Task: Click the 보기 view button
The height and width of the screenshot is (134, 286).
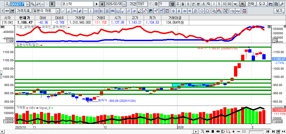Action: pyautogui.click(x=279, y=11)
